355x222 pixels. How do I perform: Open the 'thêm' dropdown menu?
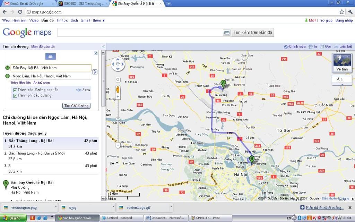coord(98,20)
